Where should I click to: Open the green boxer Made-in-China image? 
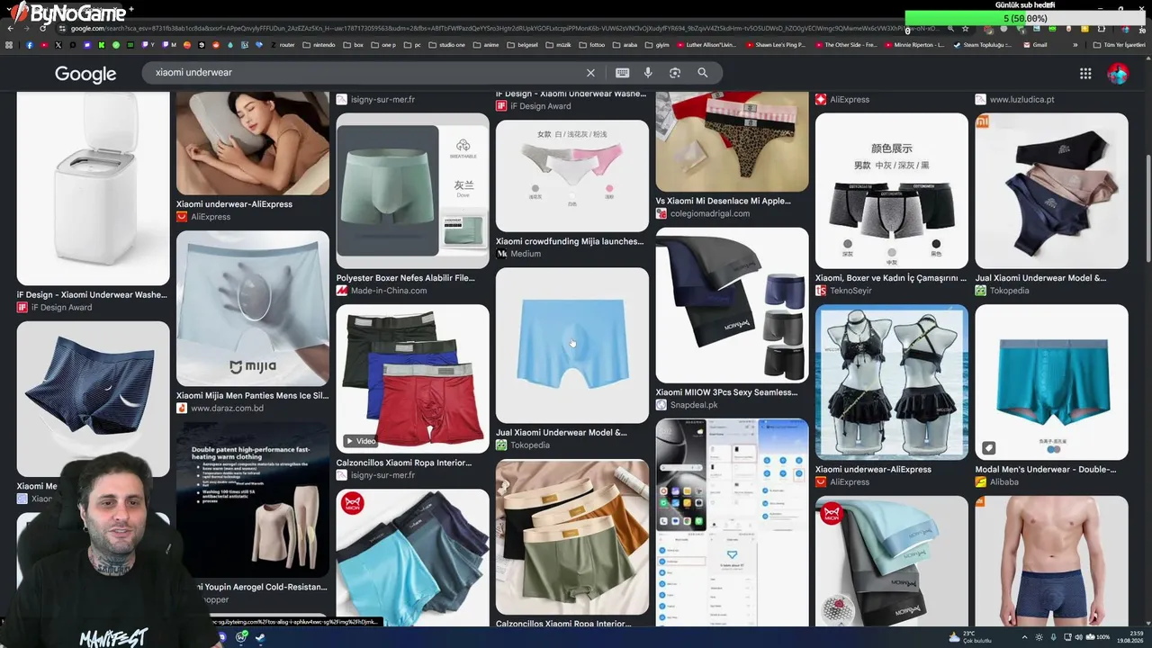[x=412, y=191]
